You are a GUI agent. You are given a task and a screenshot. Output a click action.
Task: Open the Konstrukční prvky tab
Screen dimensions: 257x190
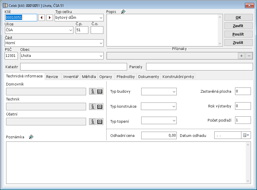[178, 77]
